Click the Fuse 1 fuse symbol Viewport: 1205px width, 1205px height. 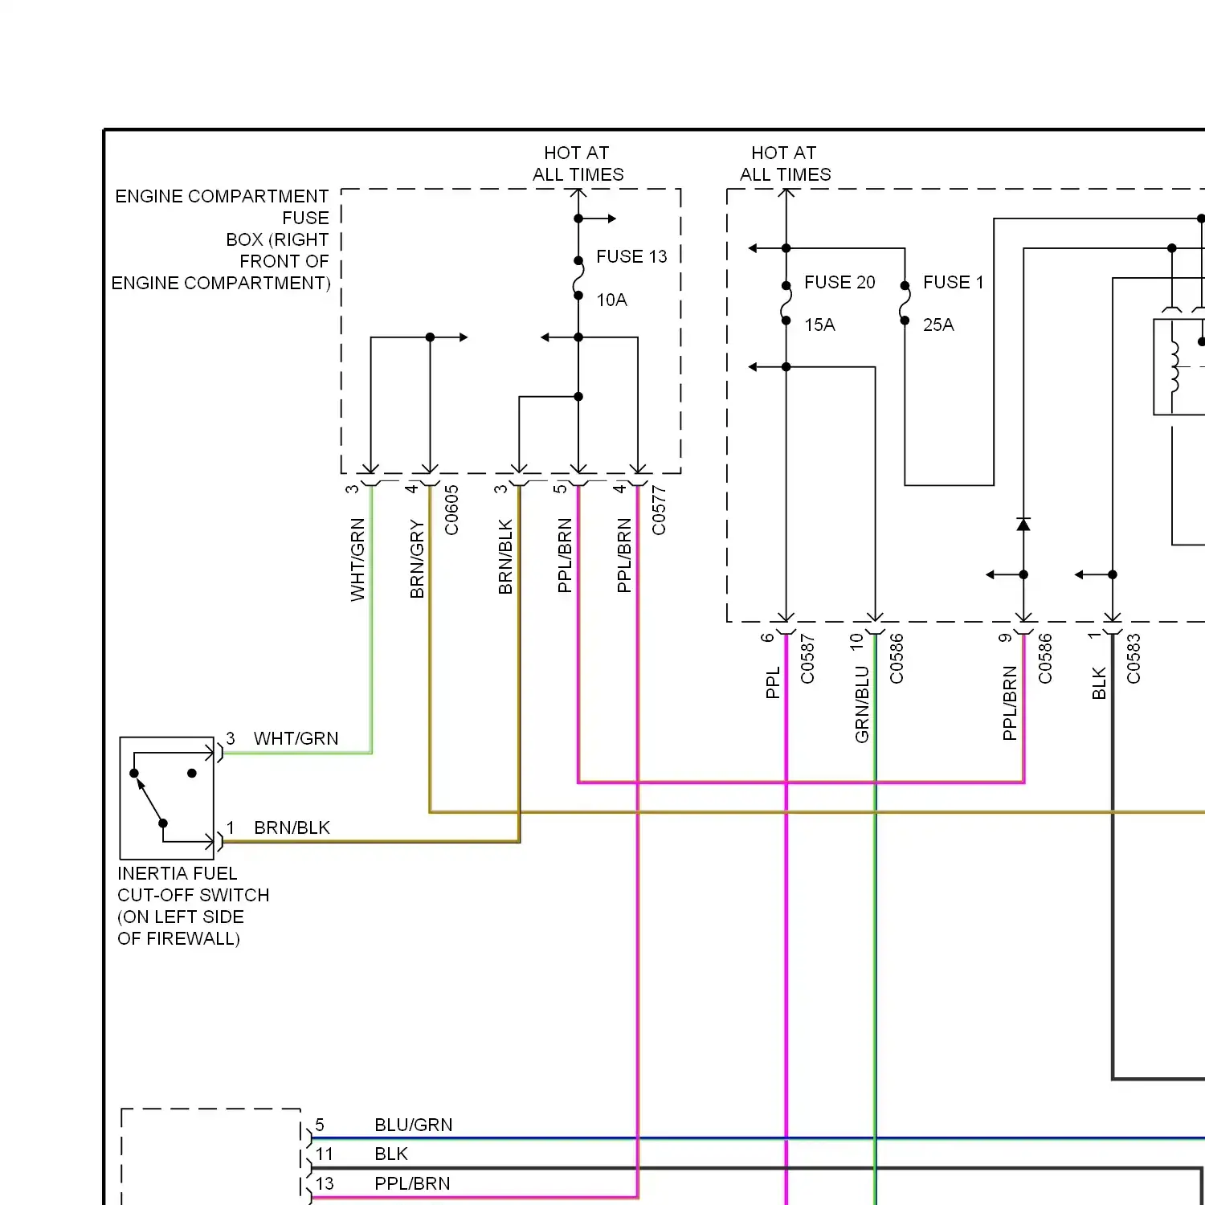click(905, 303)
